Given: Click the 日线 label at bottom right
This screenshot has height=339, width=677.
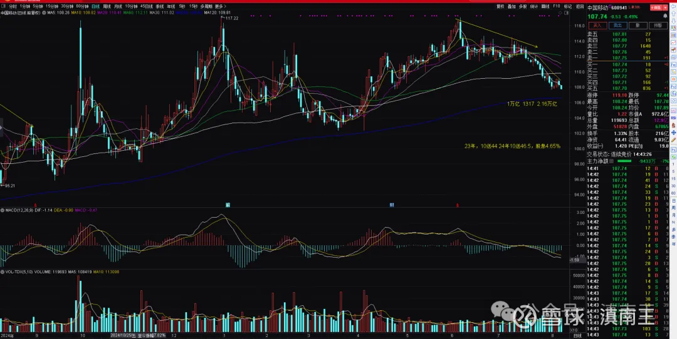Looking at the screenshot, I should point(577,335).
